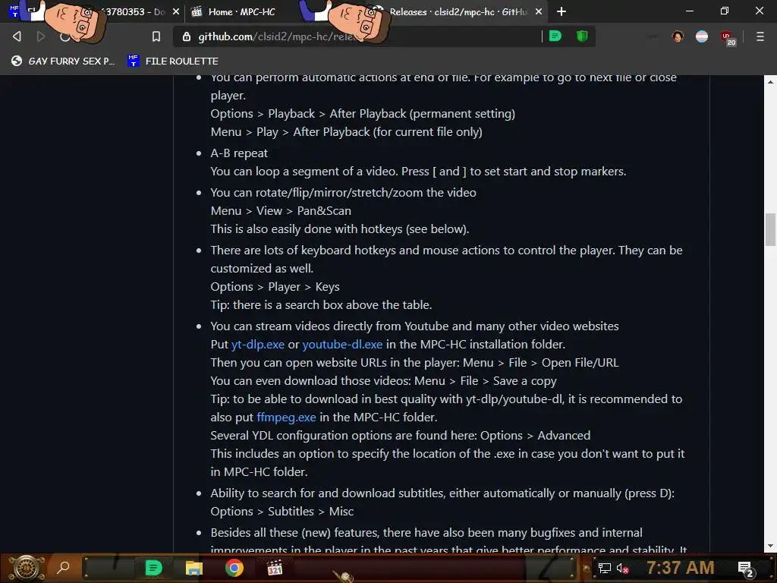Click 'Menu > View > Pan&Scan' text
Viewport: 777px width, 583px height.
coord(281,211)
